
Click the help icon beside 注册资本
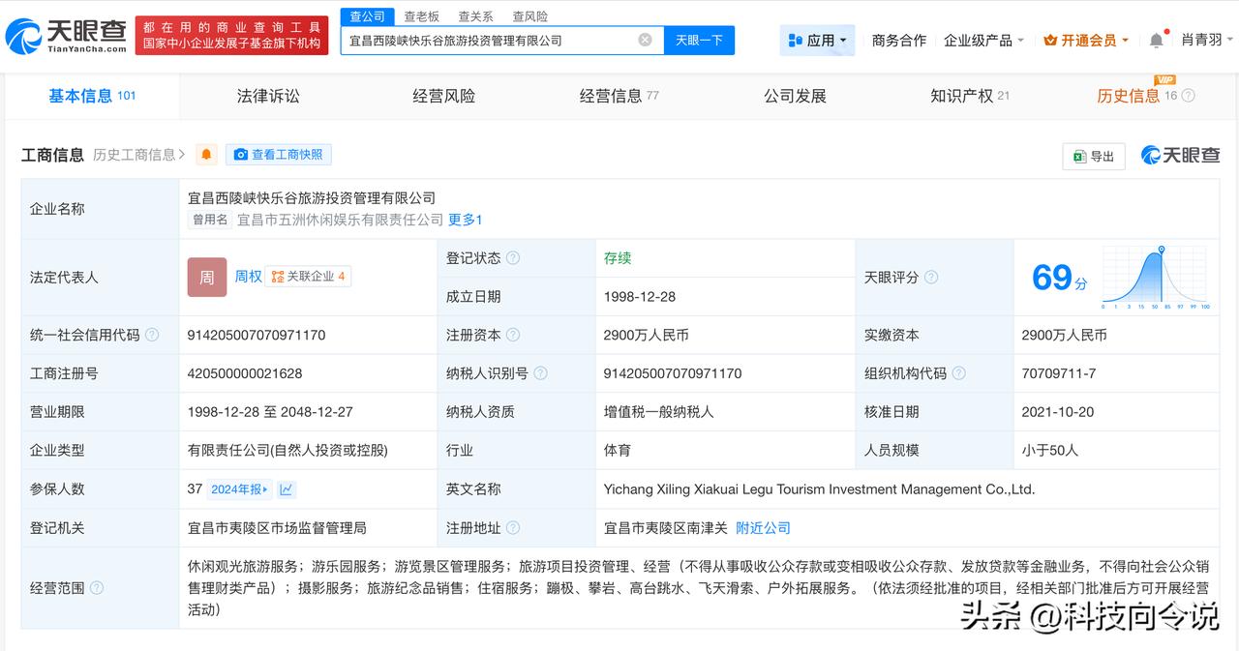coord(513,335)
